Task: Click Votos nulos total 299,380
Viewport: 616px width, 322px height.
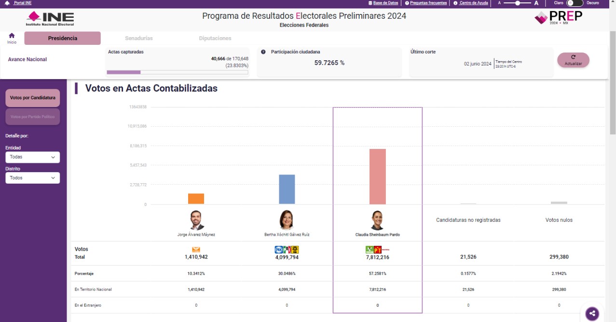Action: point(559,257)
